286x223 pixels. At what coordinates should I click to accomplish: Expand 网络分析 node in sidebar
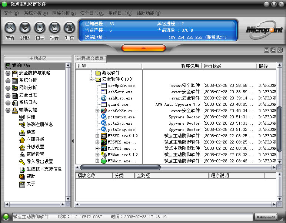(8, 88)
